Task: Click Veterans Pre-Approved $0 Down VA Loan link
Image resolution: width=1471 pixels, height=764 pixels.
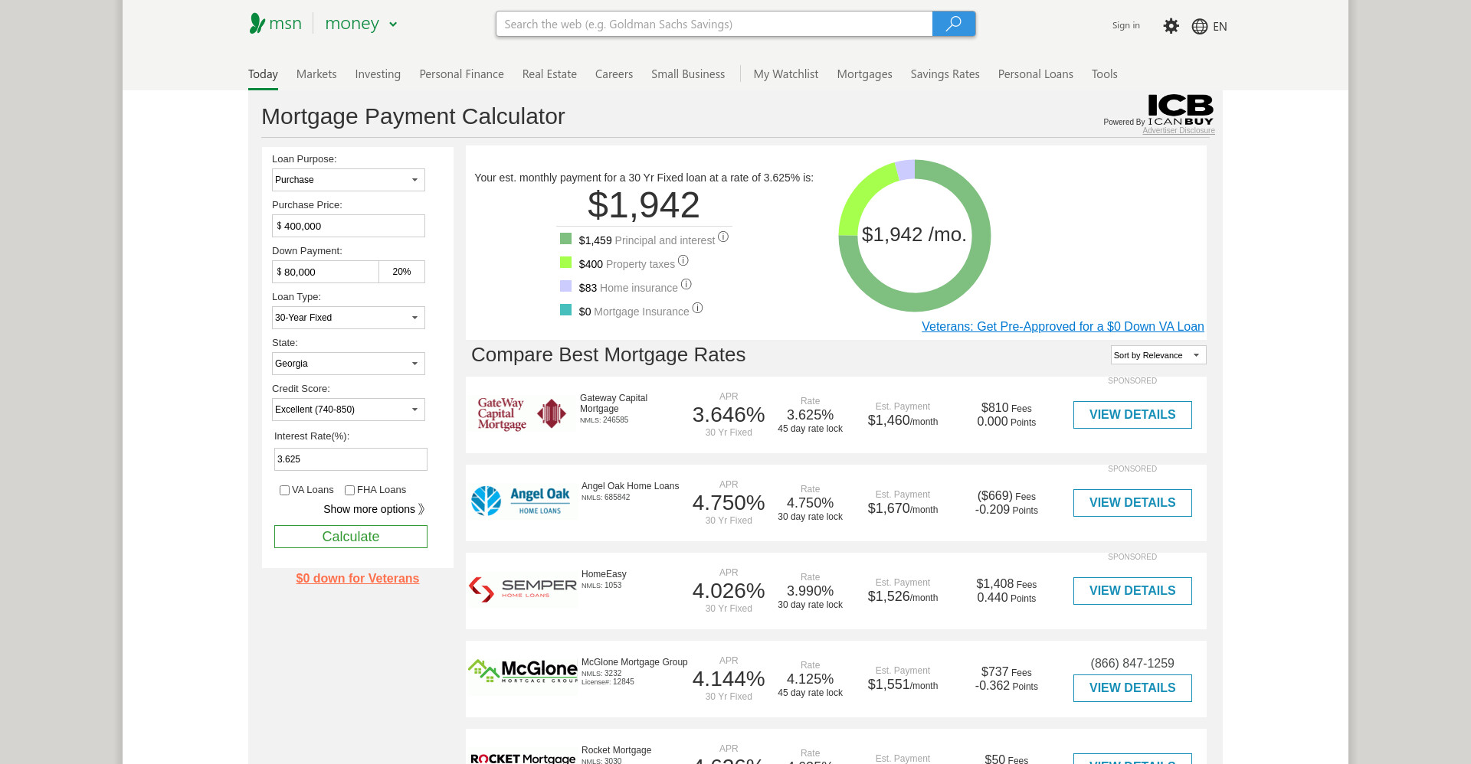Action: click(1063, 327)
